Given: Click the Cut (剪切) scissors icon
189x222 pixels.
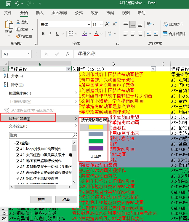Looking at the screenshot, I should point(18,22).
